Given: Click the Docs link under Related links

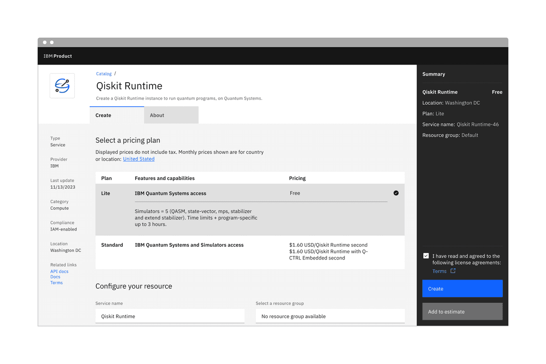Looking at the screenshot, I should point(55,277).
